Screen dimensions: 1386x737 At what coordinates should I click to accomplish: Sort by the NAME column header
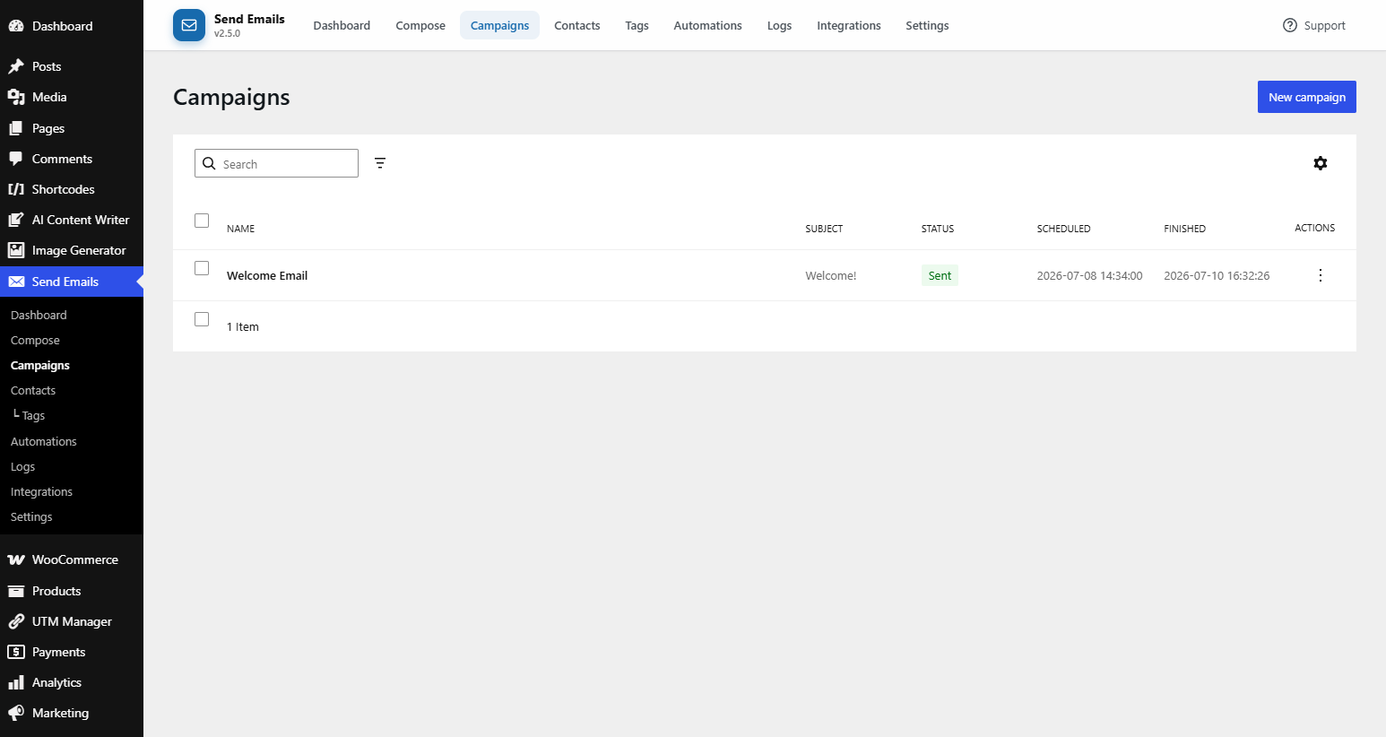coord(240,229)
